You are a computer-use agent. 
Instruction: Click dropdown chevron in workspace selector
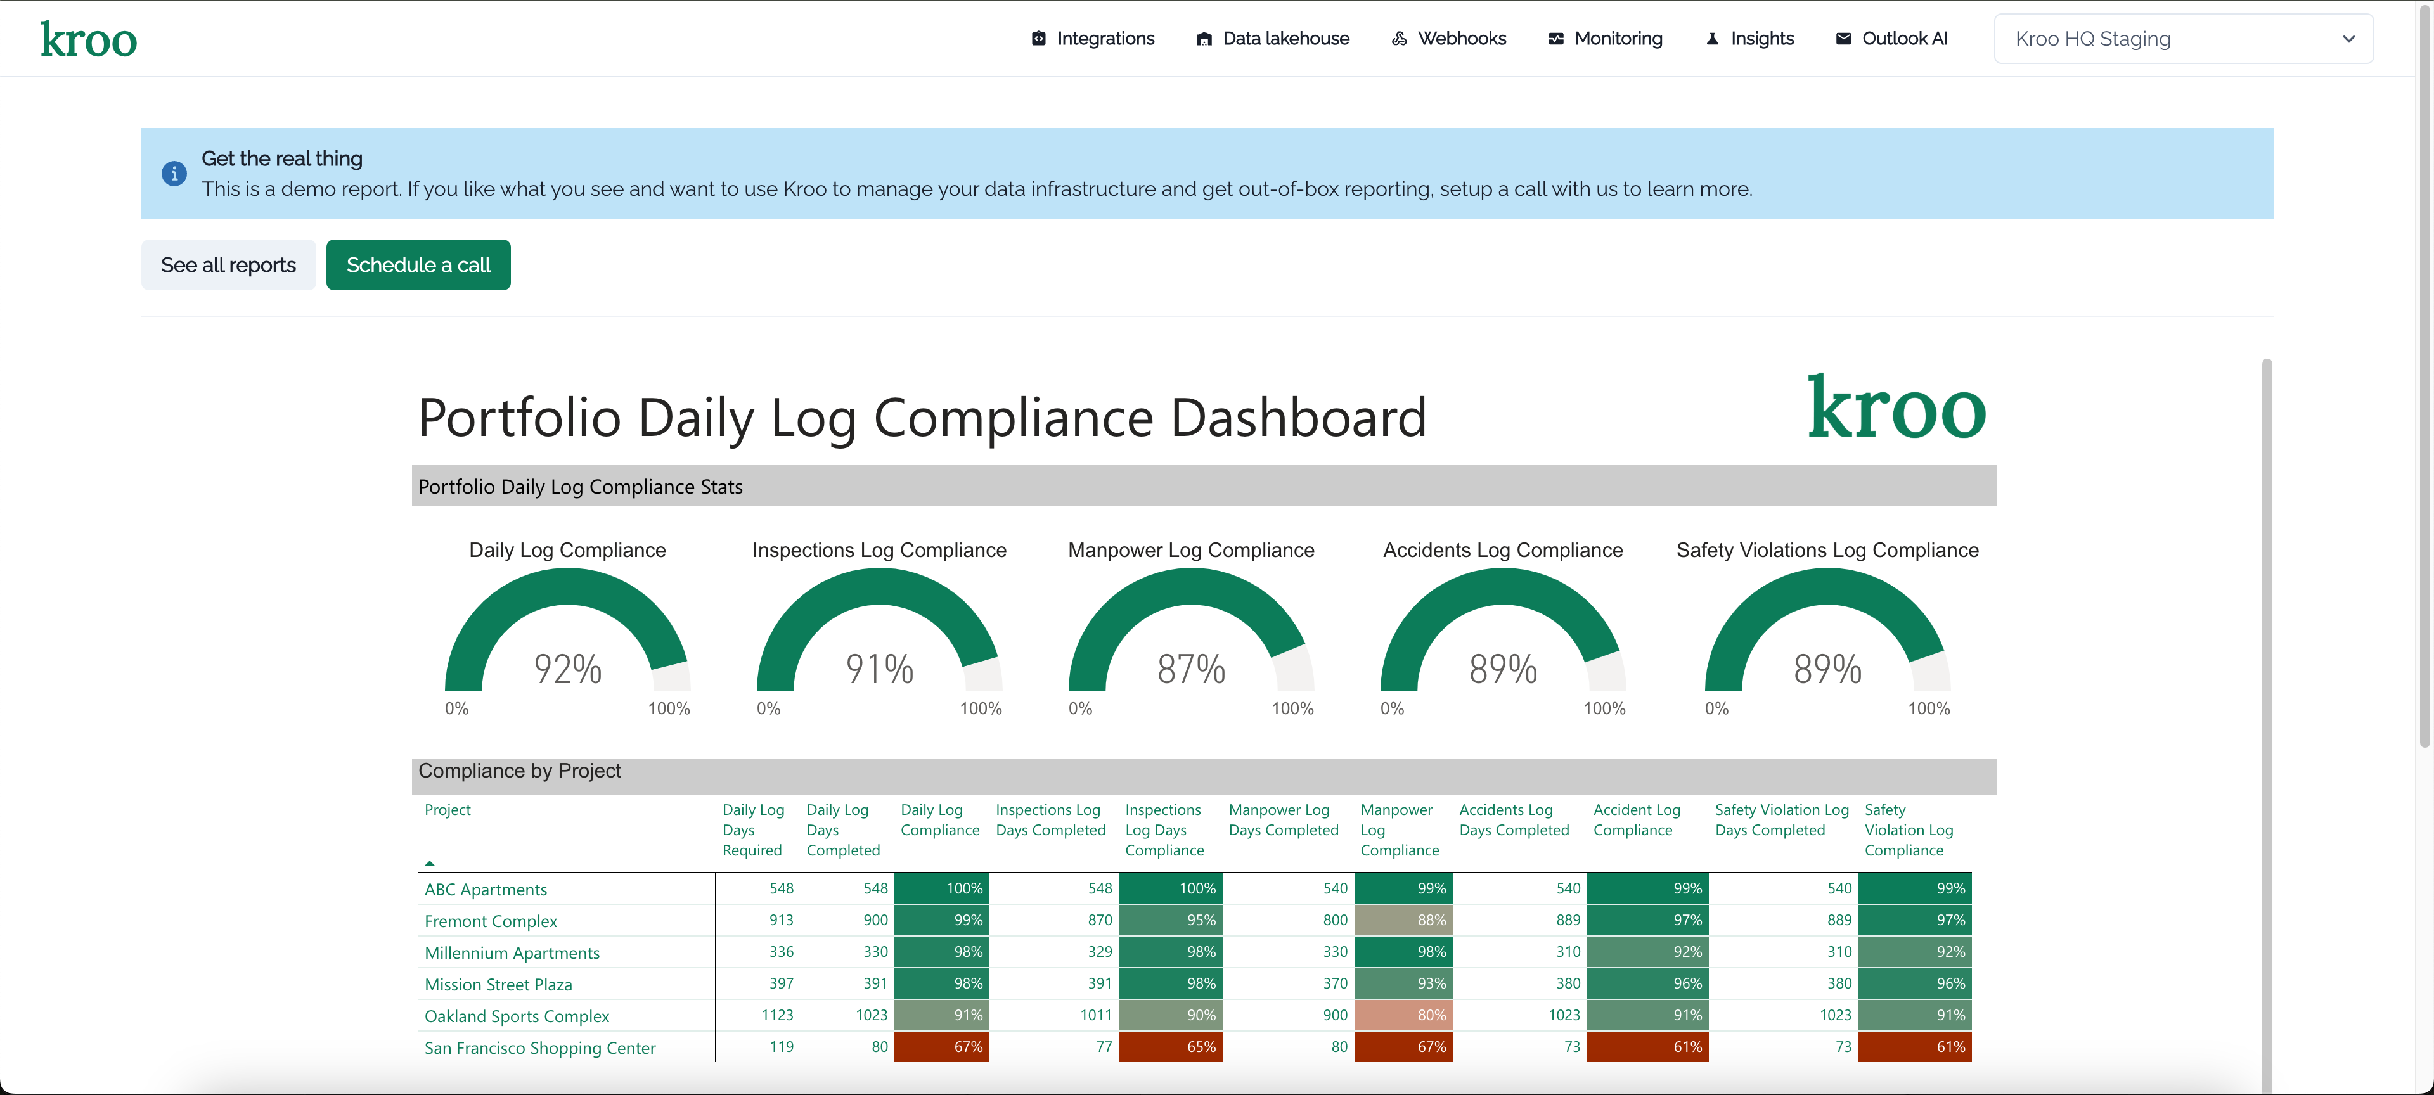[2348, 39]
